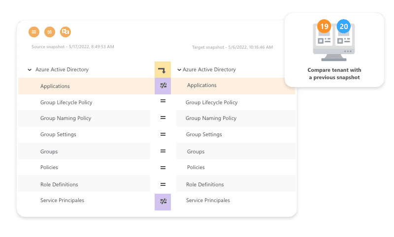Select target Group Naming Policy
This screenshot has width=394, height=237.
tap(211, 118)
